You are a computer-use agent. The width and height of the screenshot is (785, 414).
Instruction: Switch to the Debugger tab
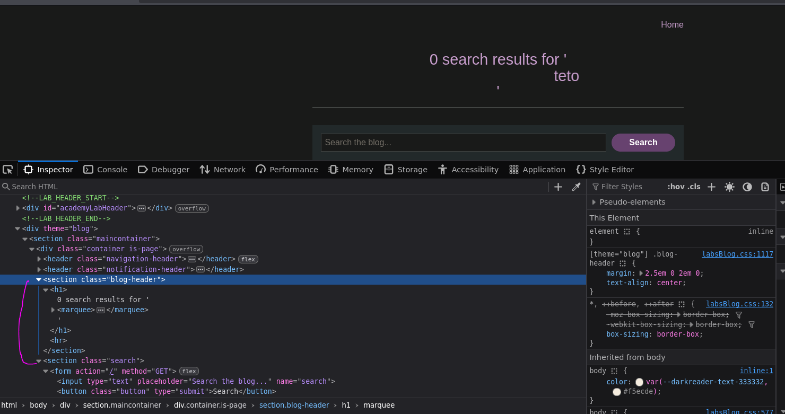point(163,170)
